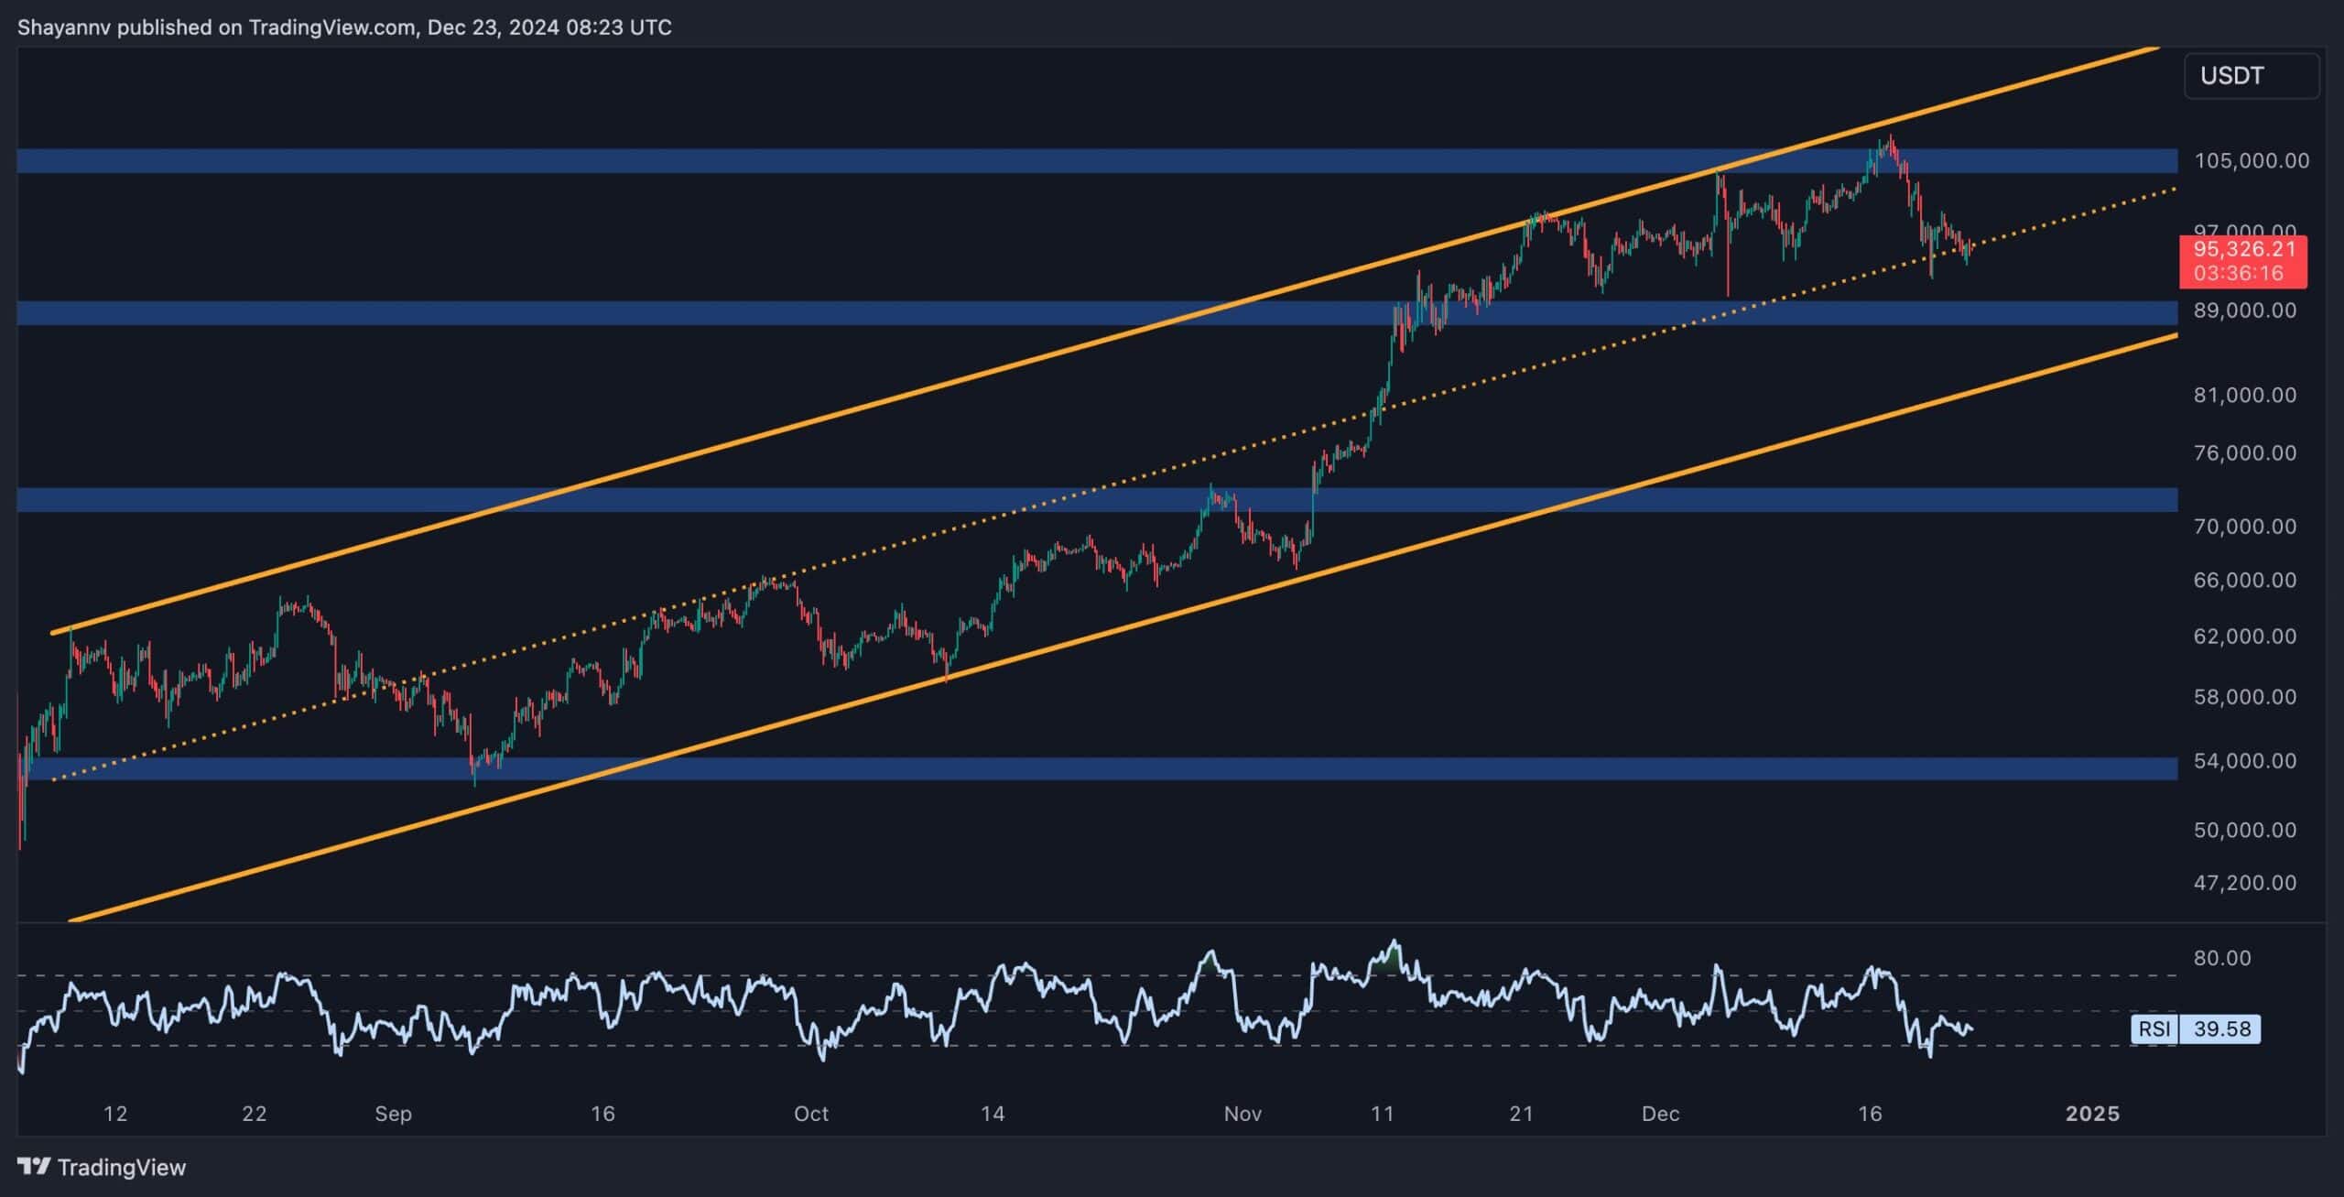Click the RSI value label 39.58
Viewport: 2344px width, 1197px height.
point(2221,1028)
